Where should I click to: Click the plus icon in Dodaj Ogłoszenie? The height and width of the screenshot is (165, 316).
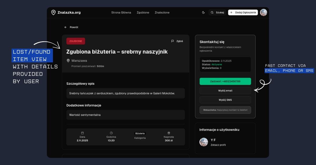tap(231, 12)
